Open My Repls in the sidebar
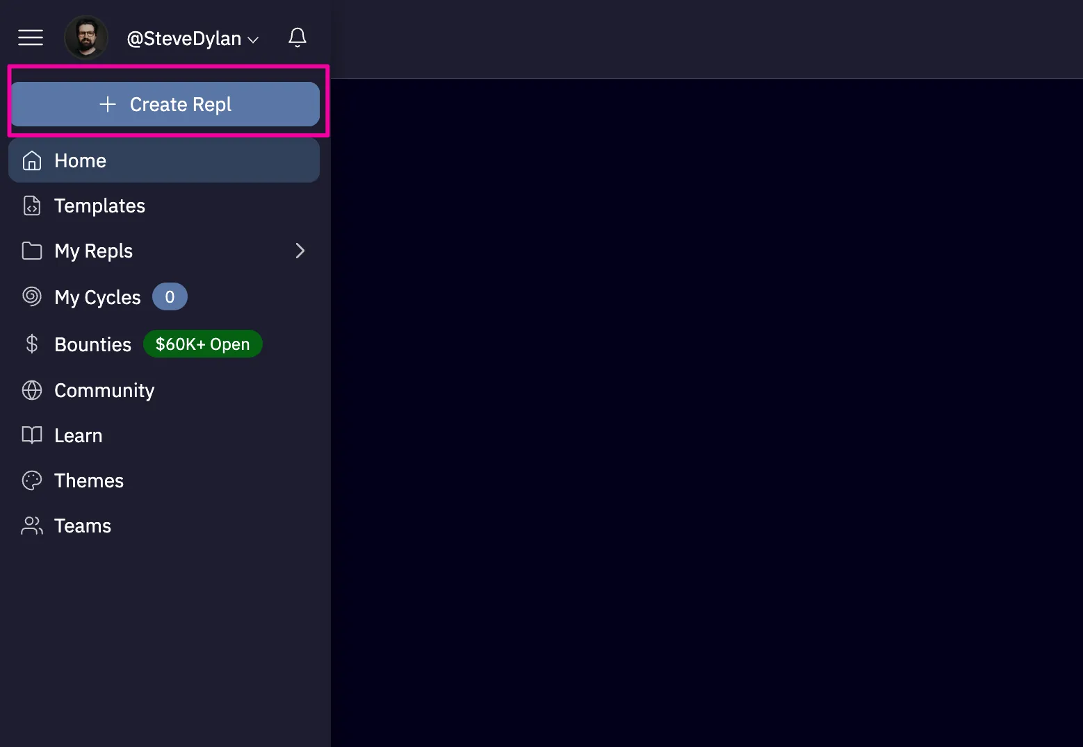The image size is (1083, 747). tap(164, 251)
